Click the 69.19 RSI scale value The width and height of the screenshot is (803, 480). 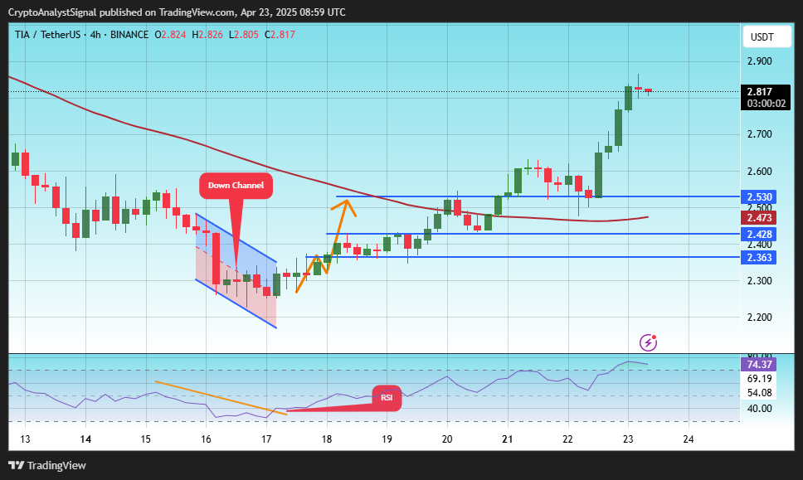[760, 379]
